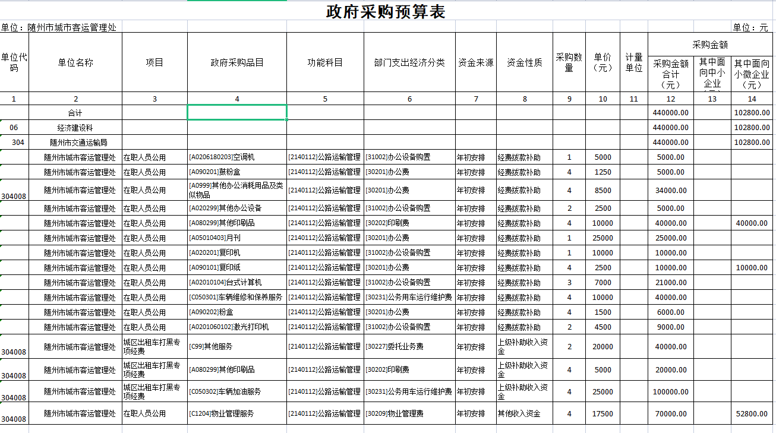Select the [A020299]其他办公设备 item cell
The image size is (776, 433).
click(237, 208)
